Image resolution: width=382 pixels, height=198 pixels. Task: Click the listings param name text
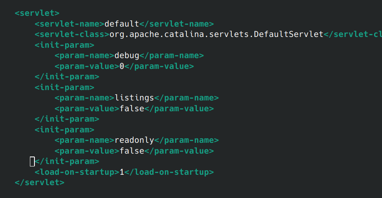pyautogui.click(x=135, y=98)
